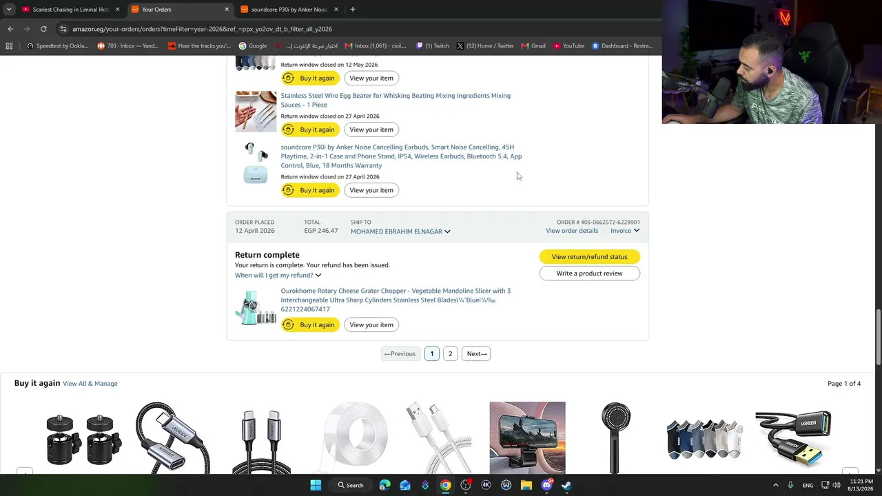This screenshot has height=496, width=882.
Task: Open soundcore P30i by Anker product link
Action: [401, 156]
